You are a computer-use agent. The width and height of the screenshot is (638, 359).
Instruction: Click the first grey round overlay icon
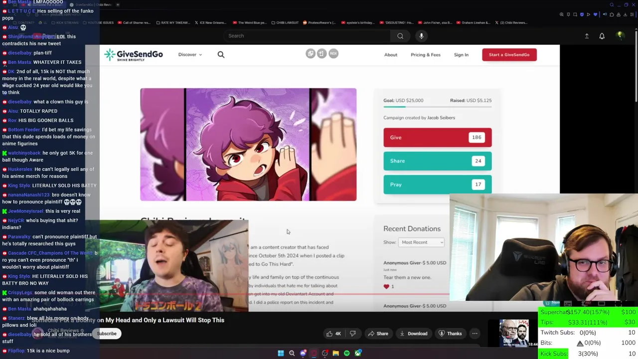point(311,53)
